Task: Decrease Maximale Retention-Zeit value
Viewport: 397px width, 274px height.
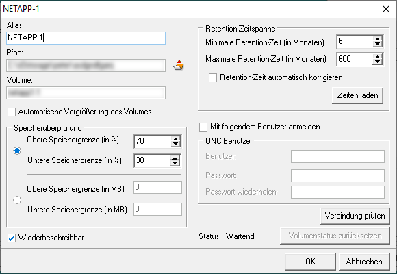Action: tap(377, 62)
